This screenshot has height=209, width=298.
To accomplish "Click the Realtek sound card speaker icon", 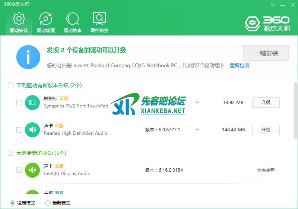I will (32, 130).
